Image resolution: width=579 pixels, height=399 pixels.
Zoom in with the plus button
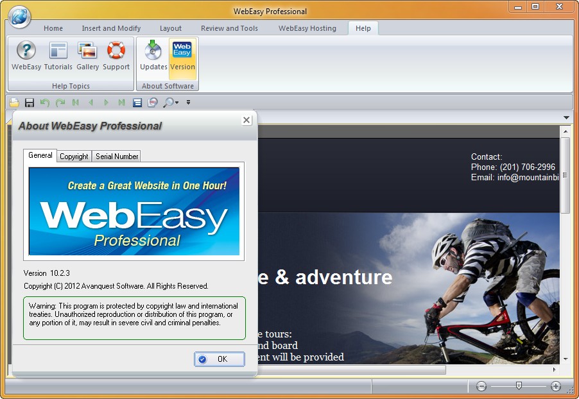[556, 386]
